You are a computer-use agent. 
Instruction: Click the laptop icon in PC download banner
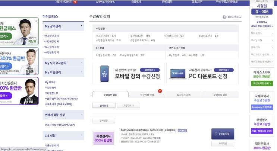pos(178,74)
